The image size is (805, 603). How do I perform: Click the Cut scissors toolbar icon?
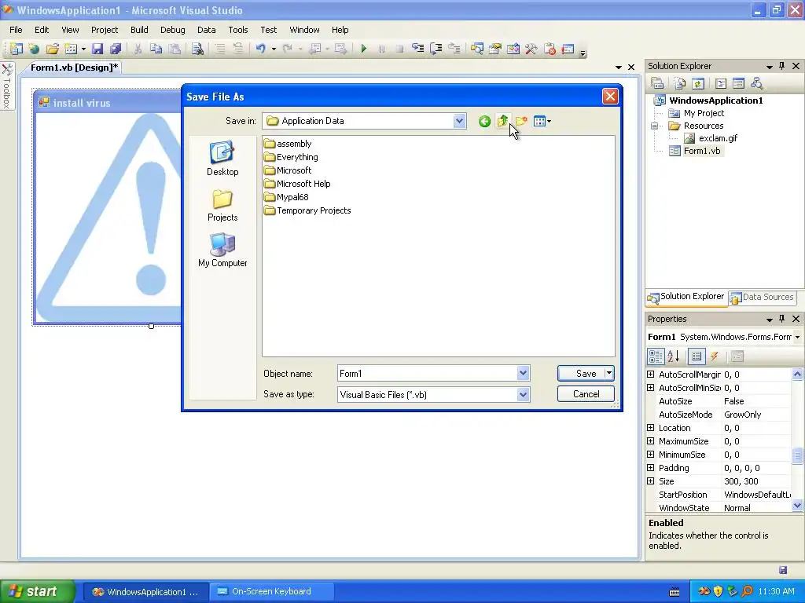pyautogui.click(x=138, y=49)
